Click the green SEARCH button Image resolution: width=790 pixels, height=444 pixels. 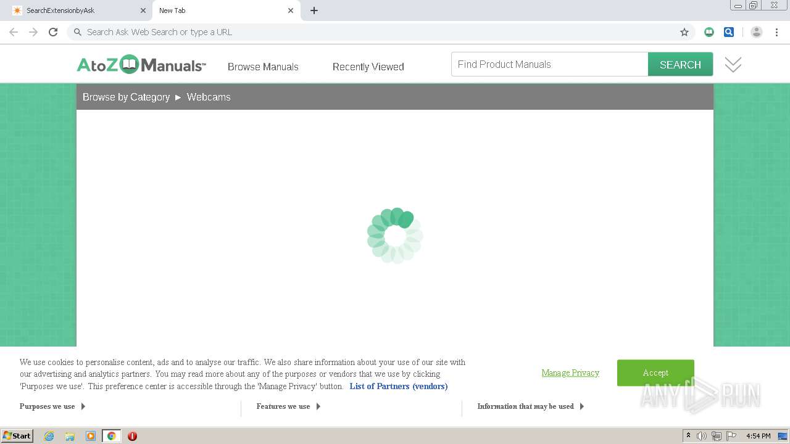pyautogui.click(x=680, y=64)
